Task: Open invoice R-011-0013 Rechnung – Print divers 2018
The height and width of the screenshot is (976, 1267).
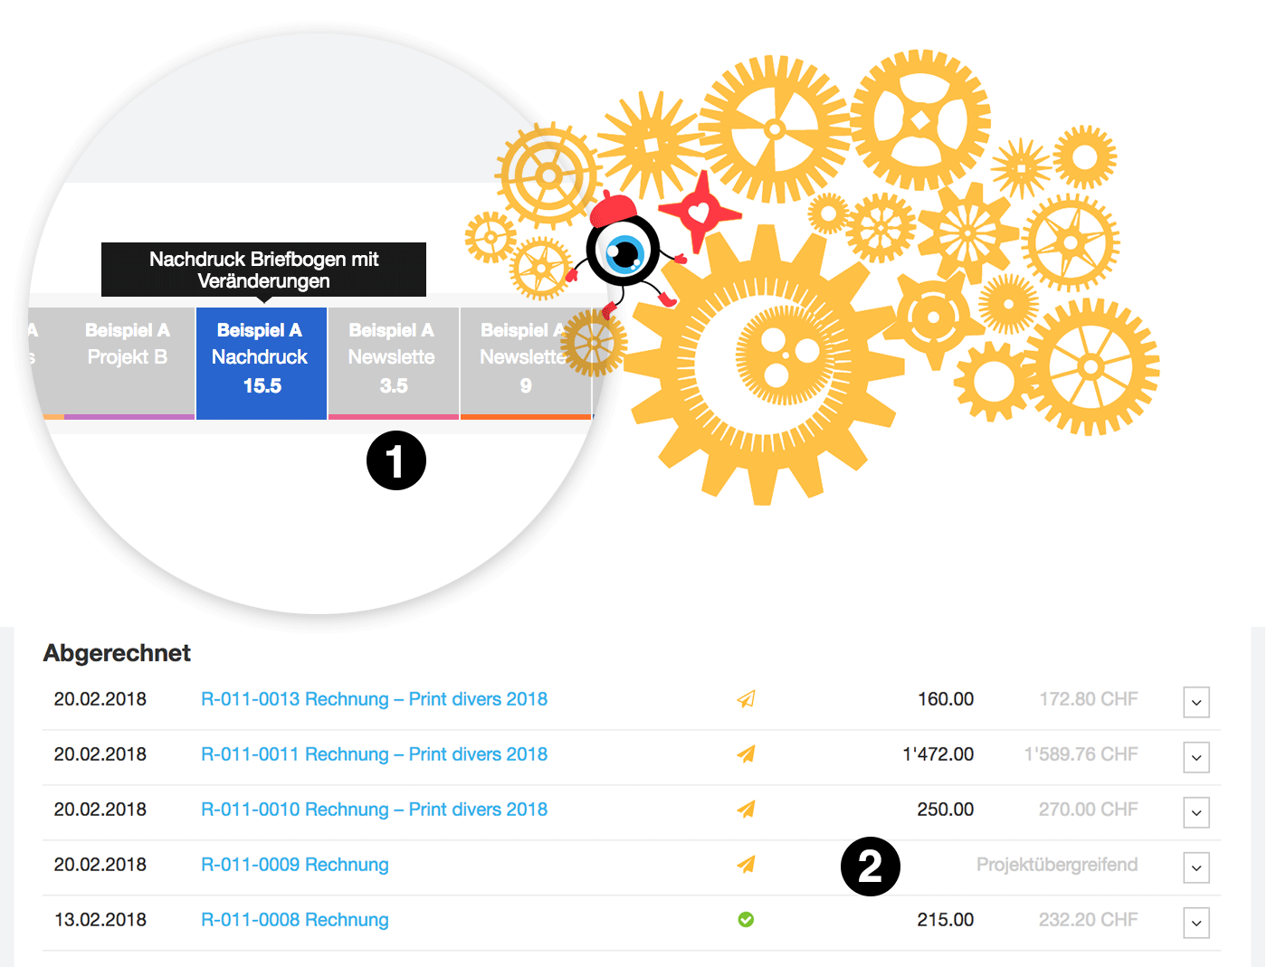Action: click(x=374, y=699)
